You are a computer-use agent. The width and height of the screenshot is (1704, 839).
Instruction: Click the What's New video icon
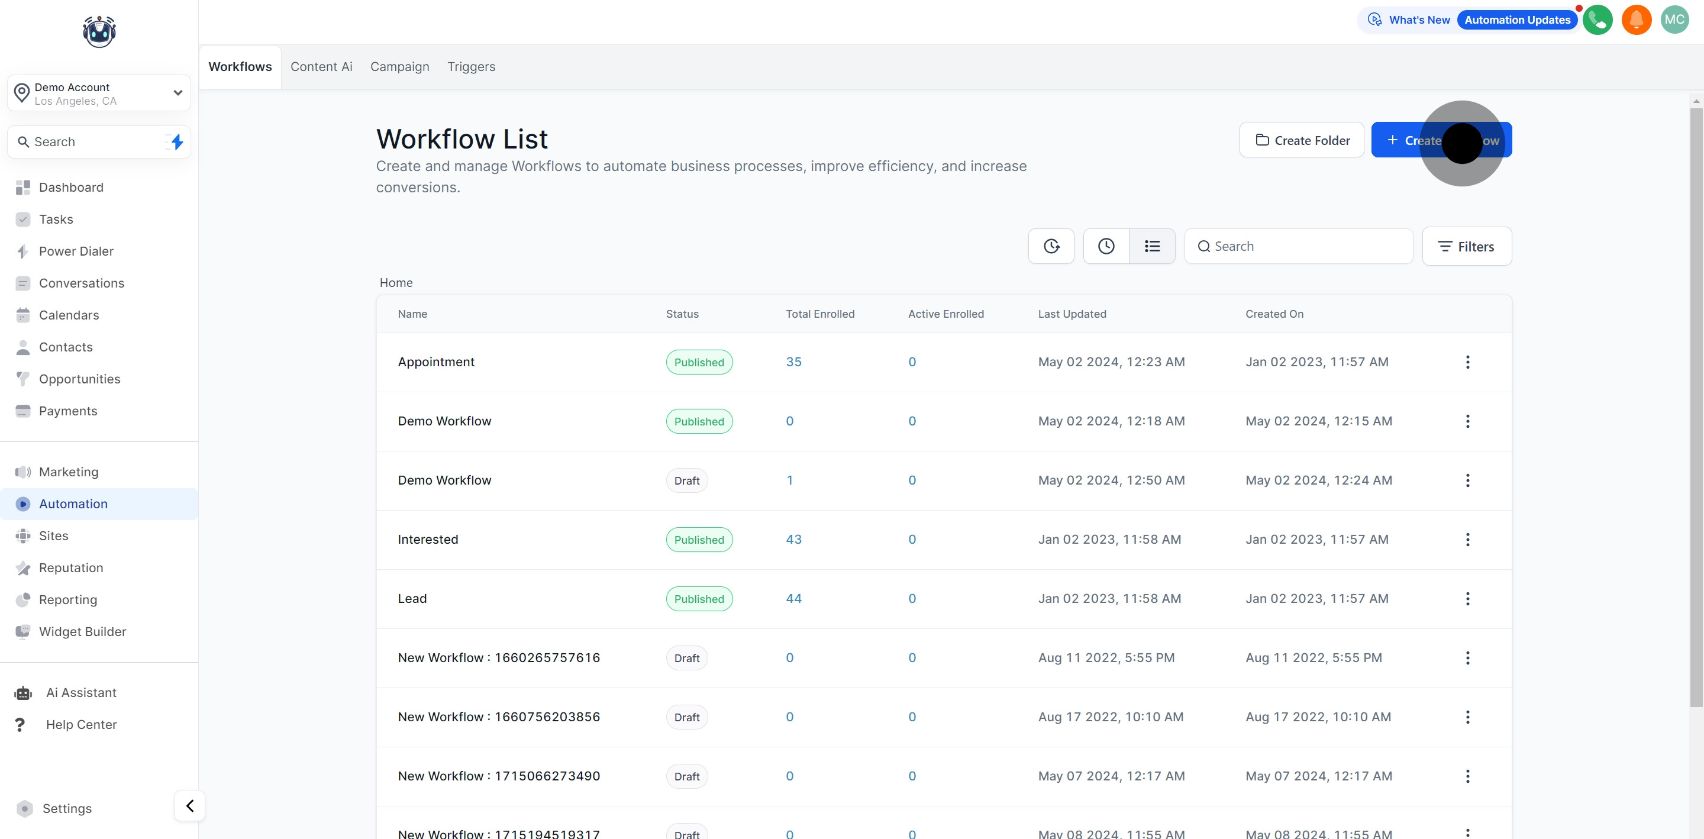[x=1374, y=20]
